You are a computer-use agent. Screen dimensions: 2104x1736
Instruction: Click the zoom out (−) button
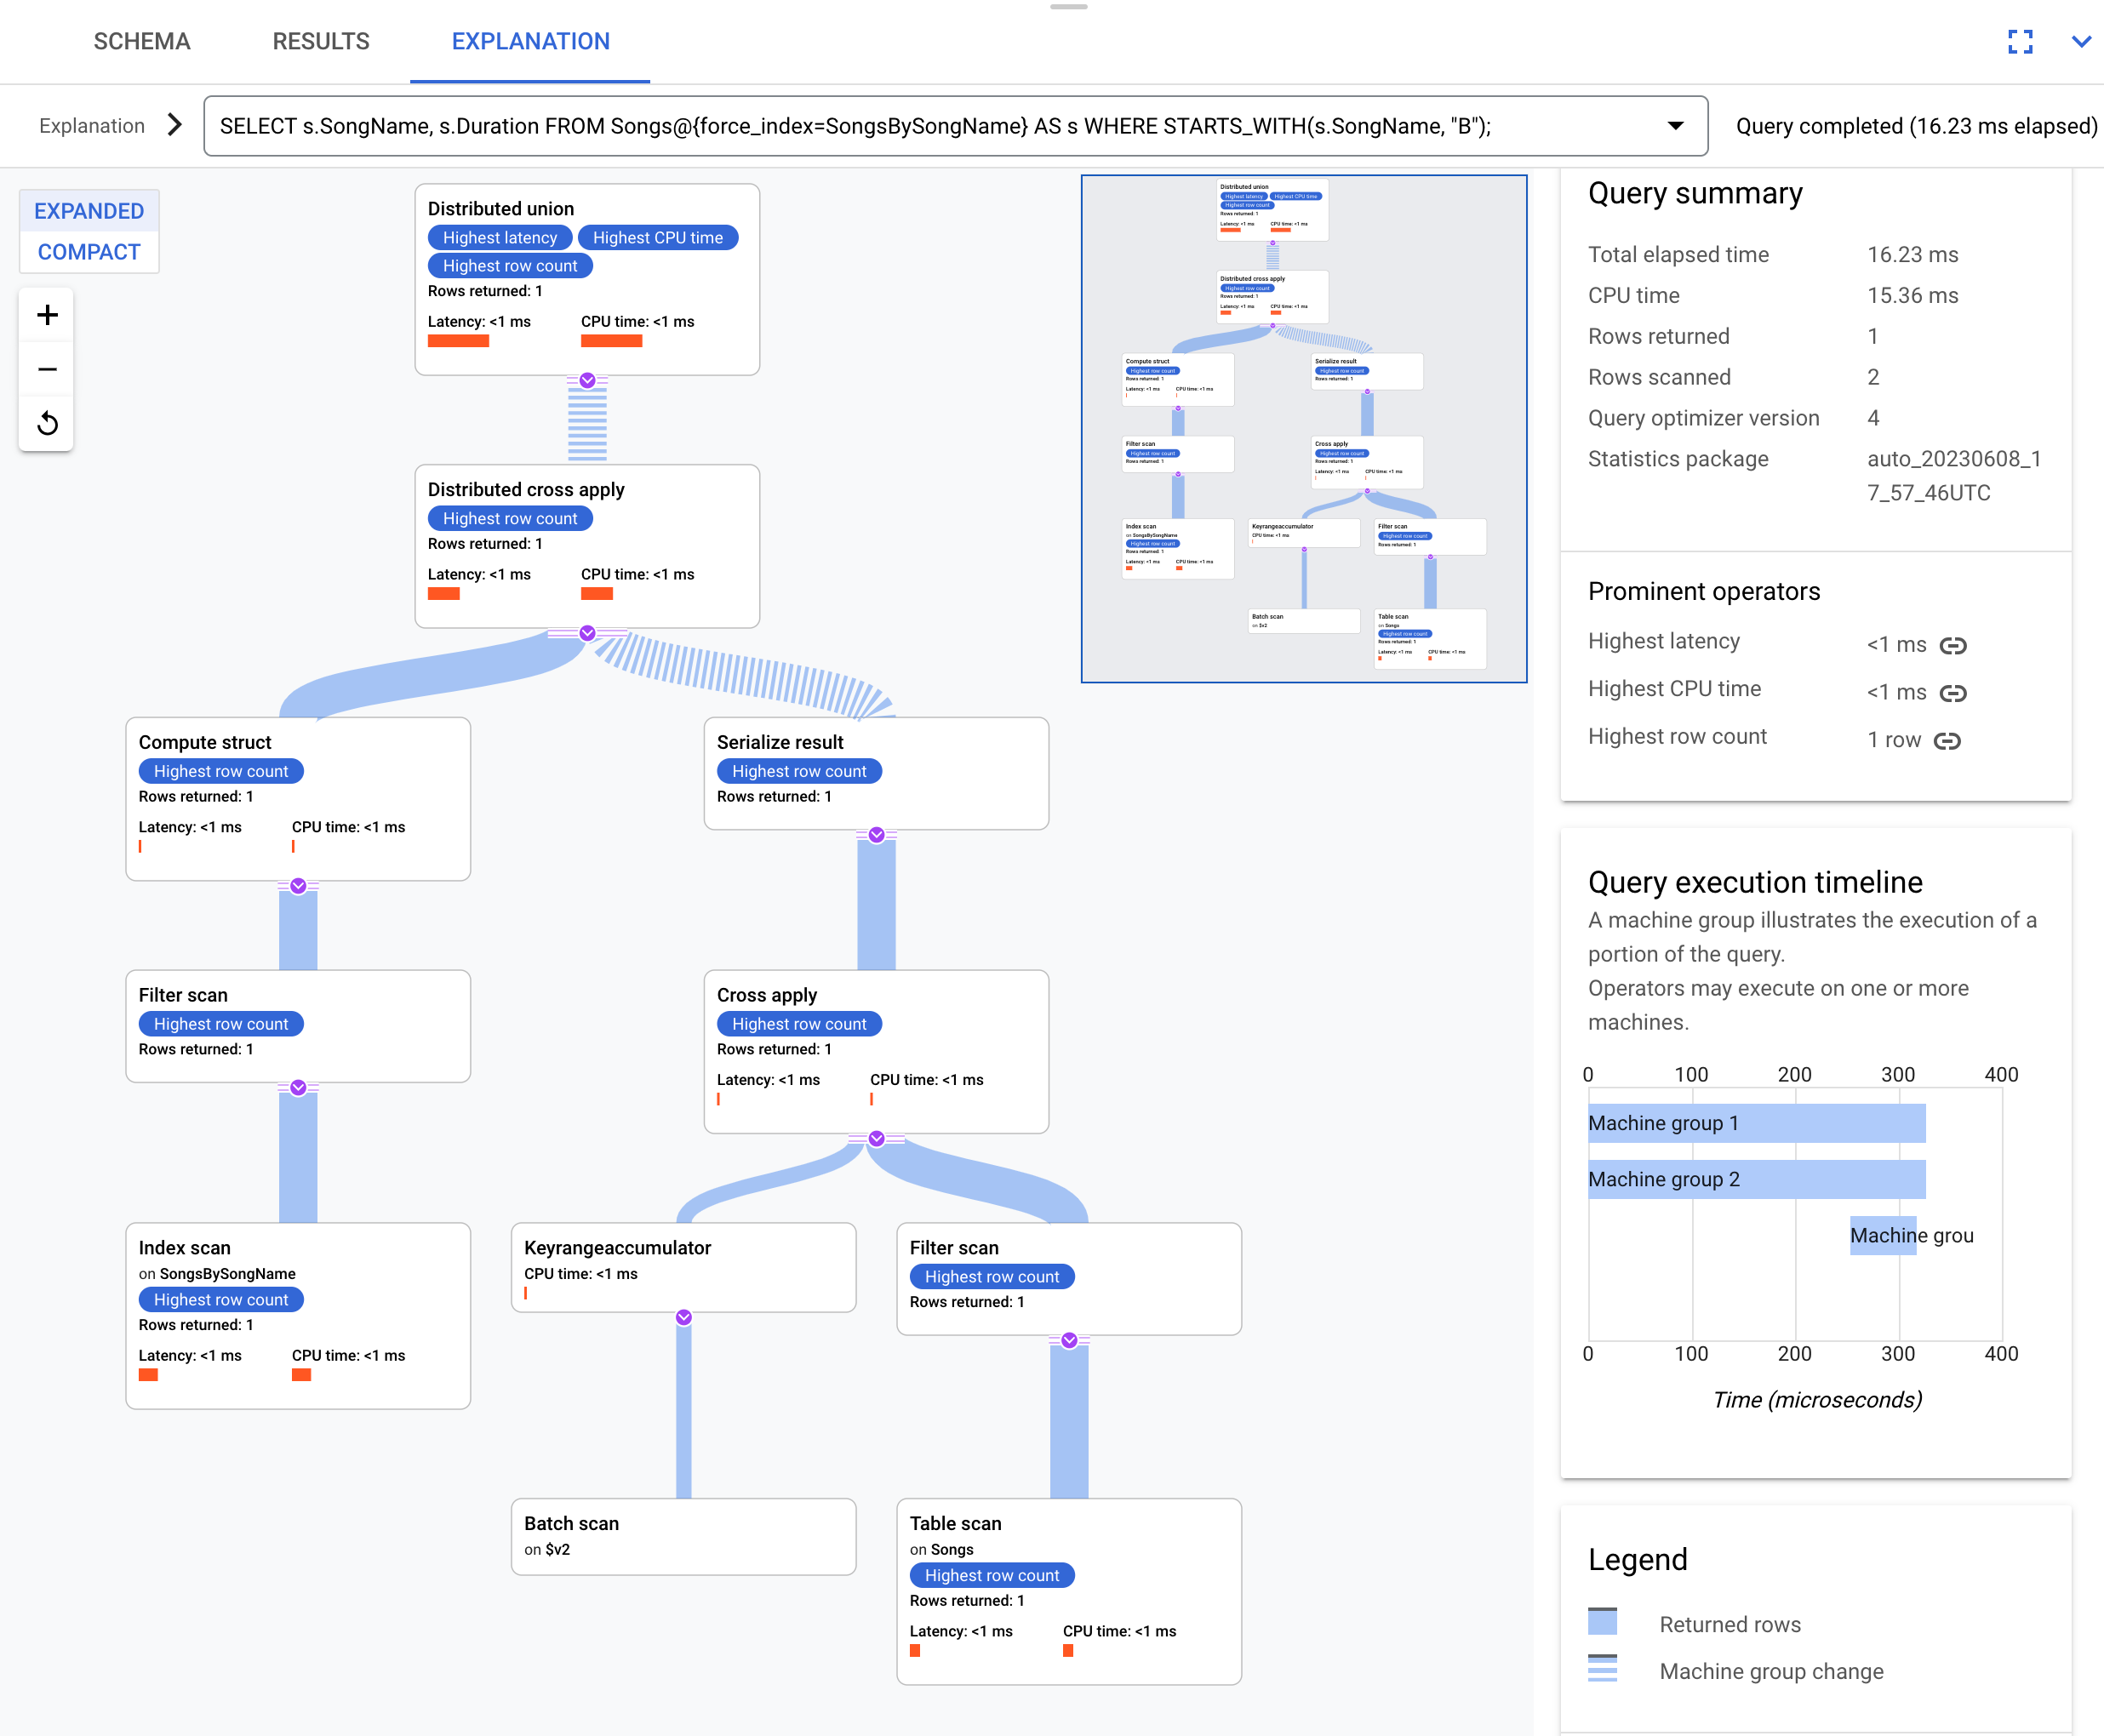[x=47, y=368]
